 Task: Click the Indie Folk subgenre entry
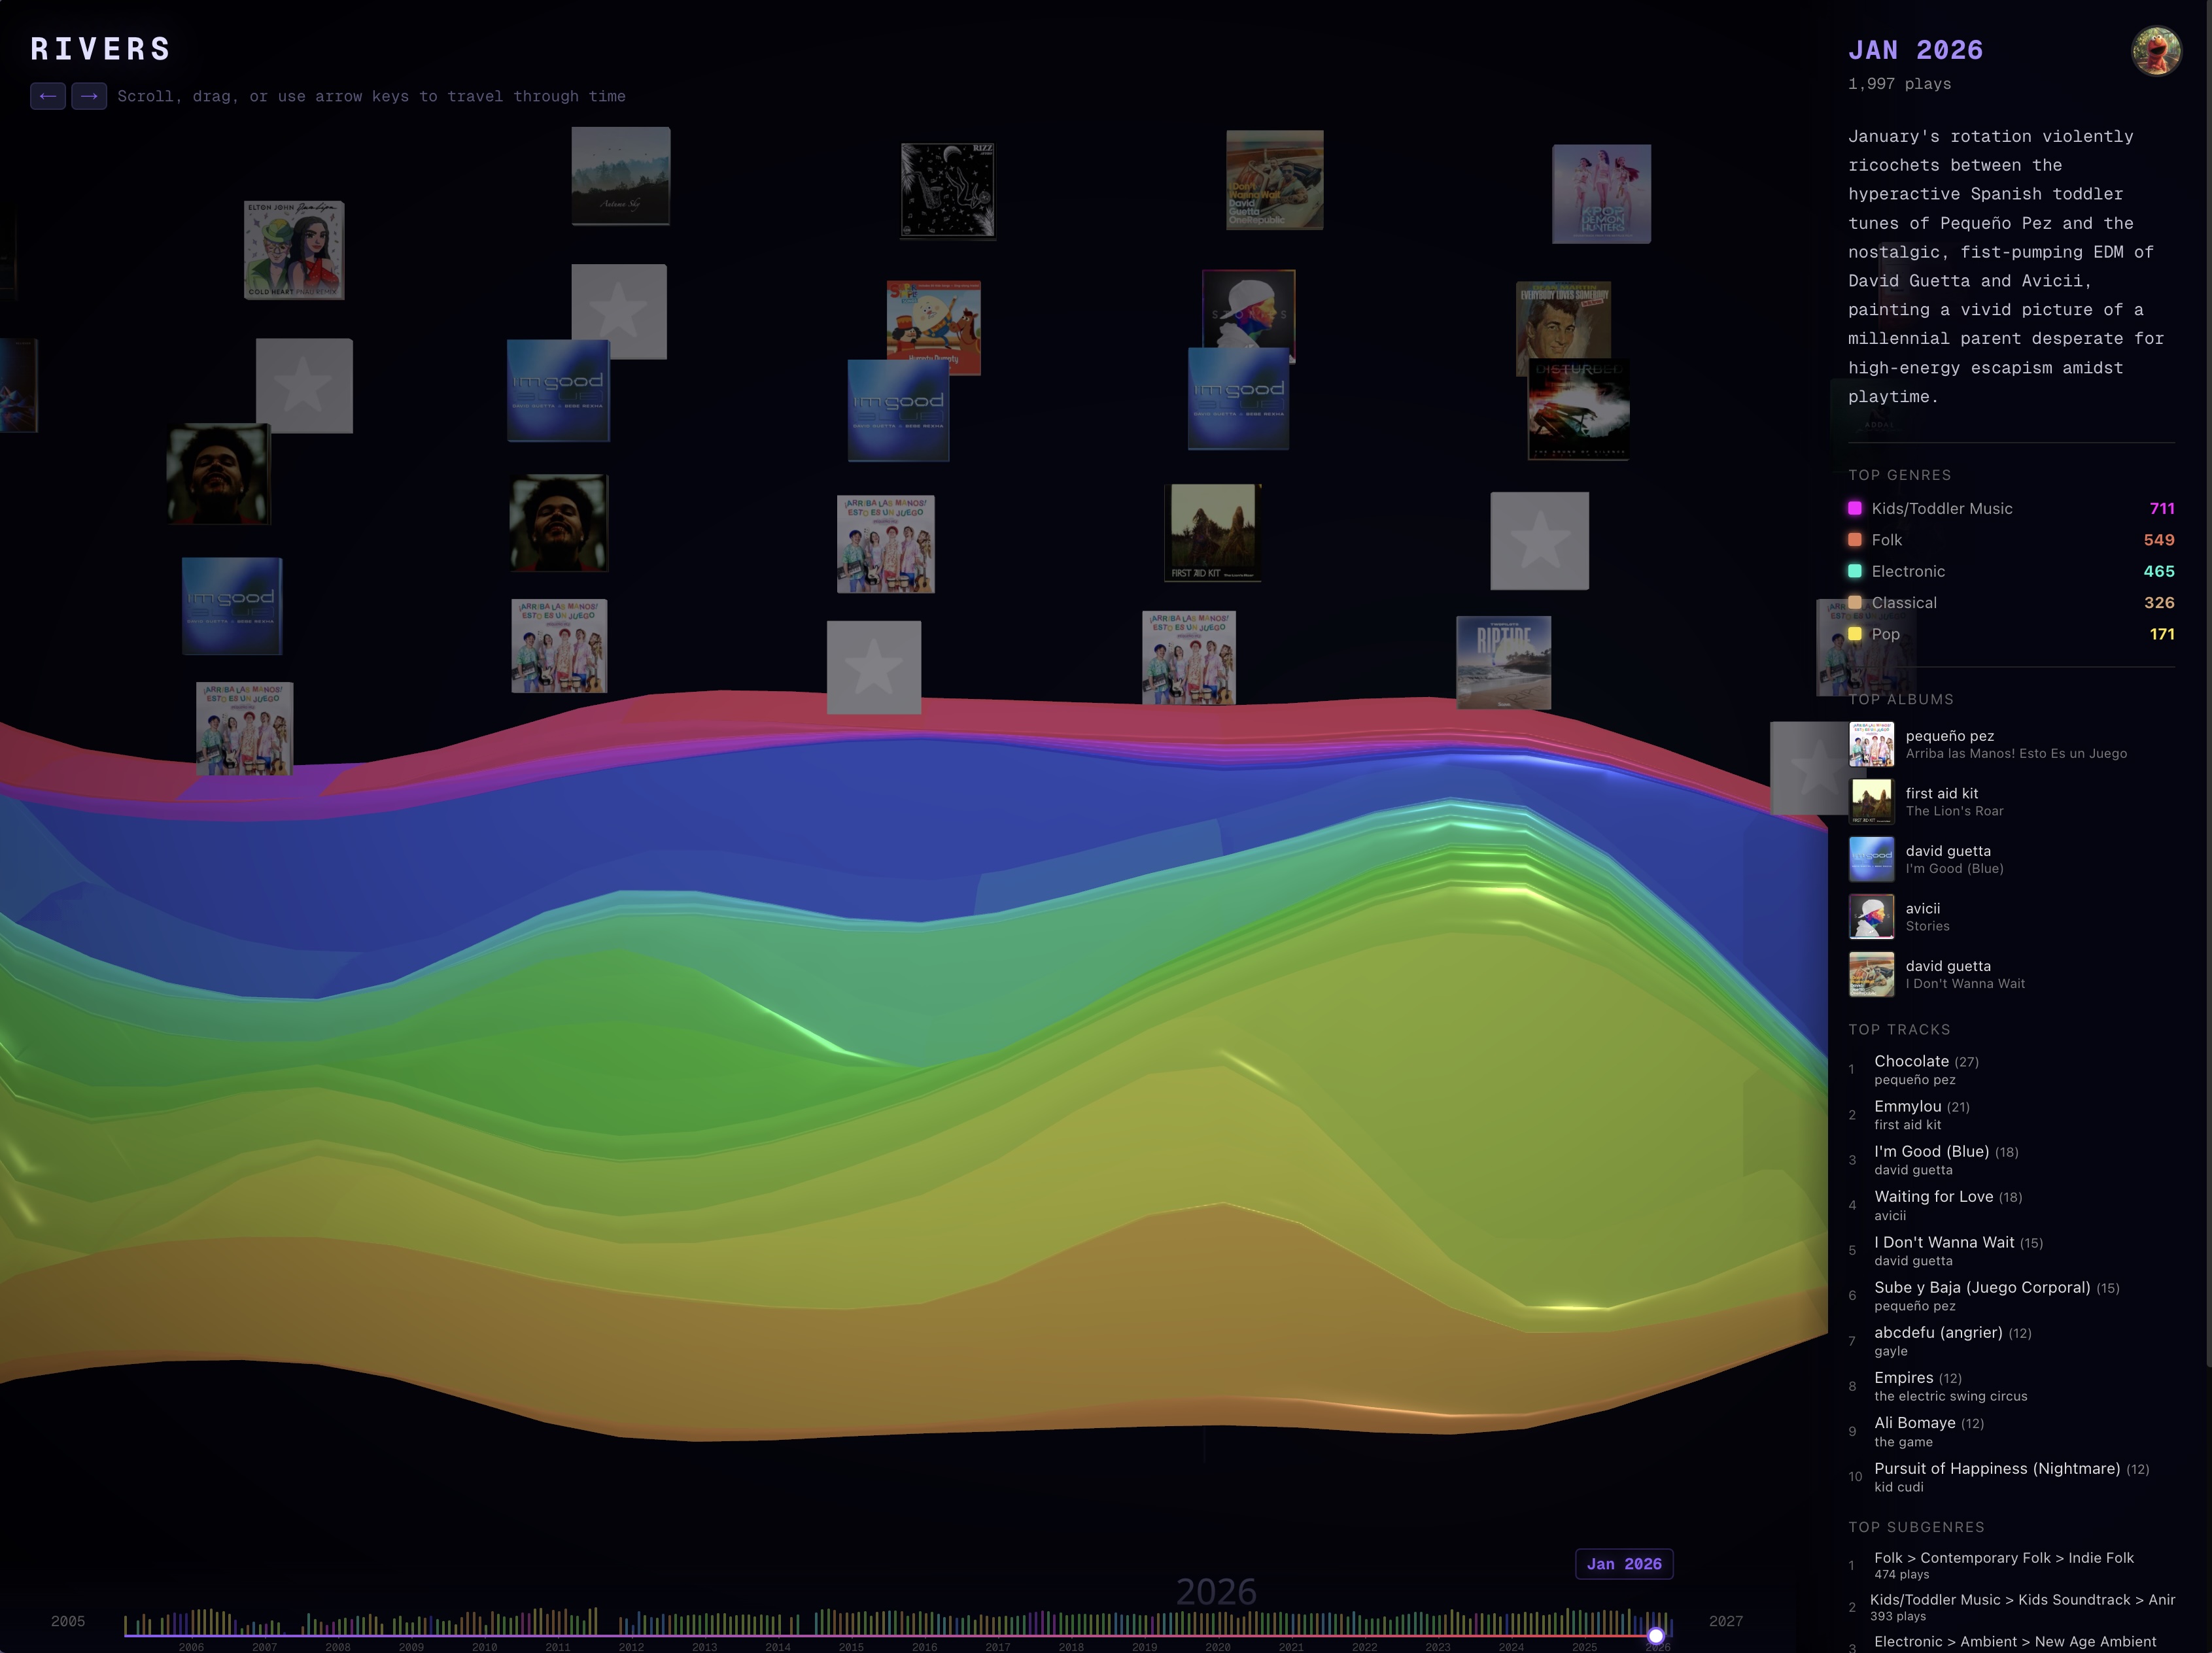tap(2003, 1558)
